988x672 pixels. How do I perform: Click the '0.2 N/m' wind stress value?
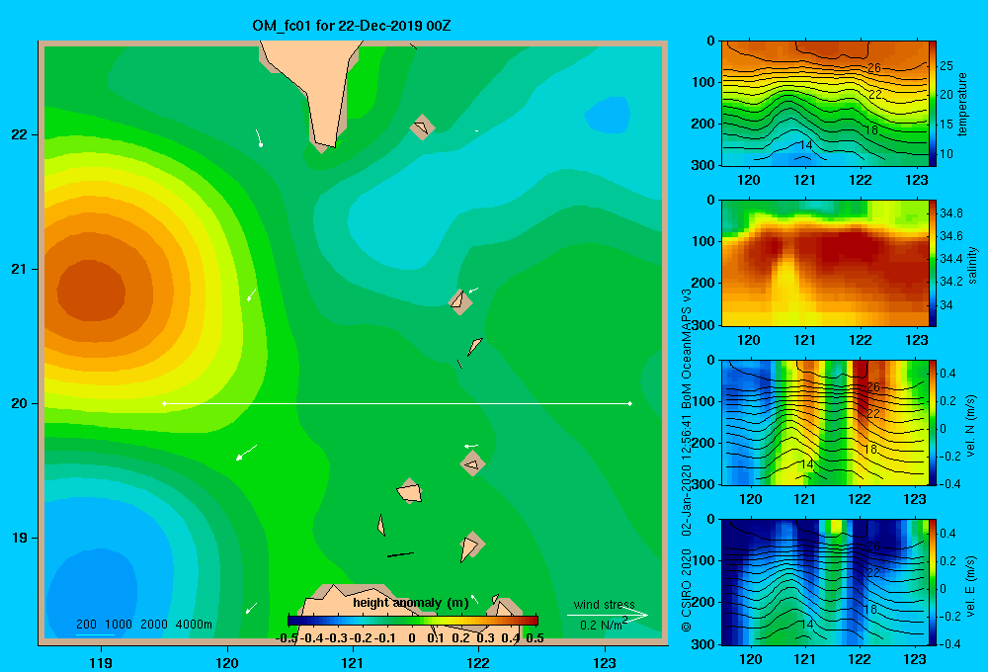coord(601,626)
